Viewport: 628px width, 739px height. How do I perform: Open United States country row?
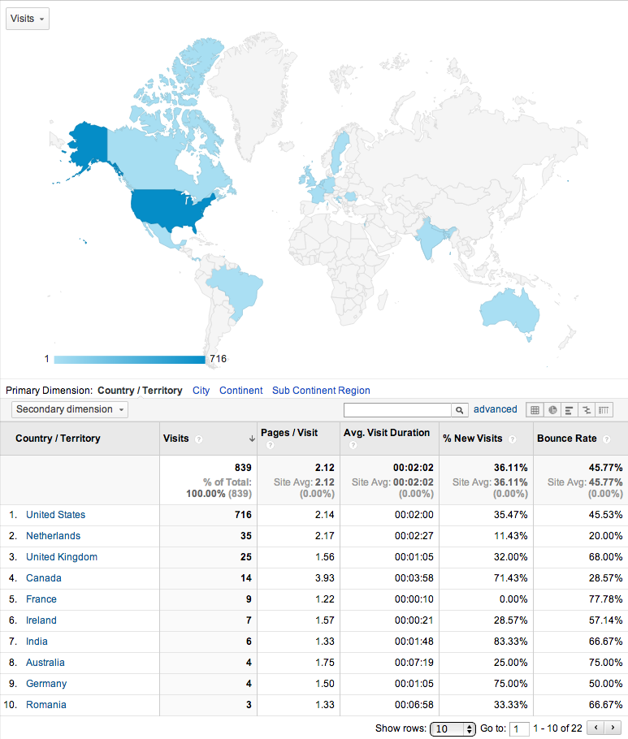[55, 515]
